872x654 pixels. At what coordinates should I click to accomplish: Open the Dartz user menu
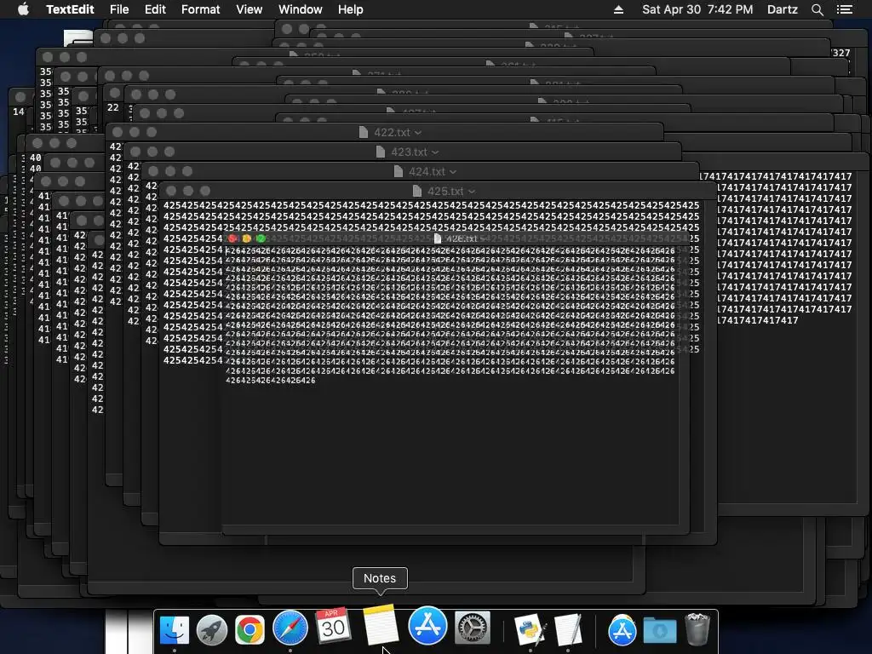782,9
